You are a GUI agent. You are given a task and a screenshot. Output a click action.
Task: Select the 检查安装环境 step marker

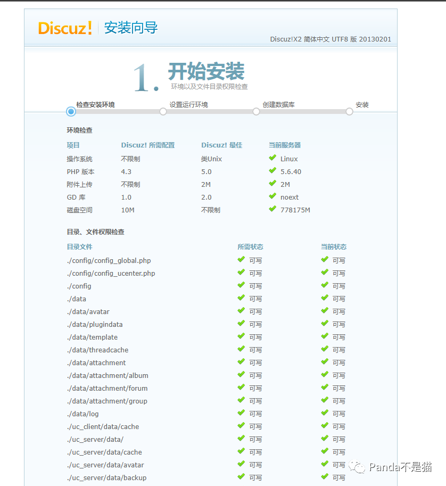[71, 112]
